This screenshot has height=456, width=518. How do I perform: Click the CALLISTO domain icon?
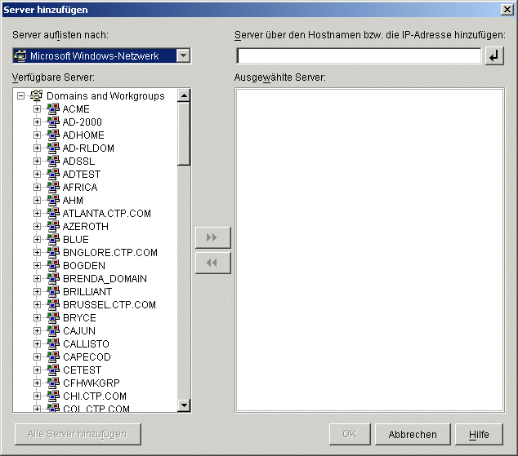pos(53,344)
